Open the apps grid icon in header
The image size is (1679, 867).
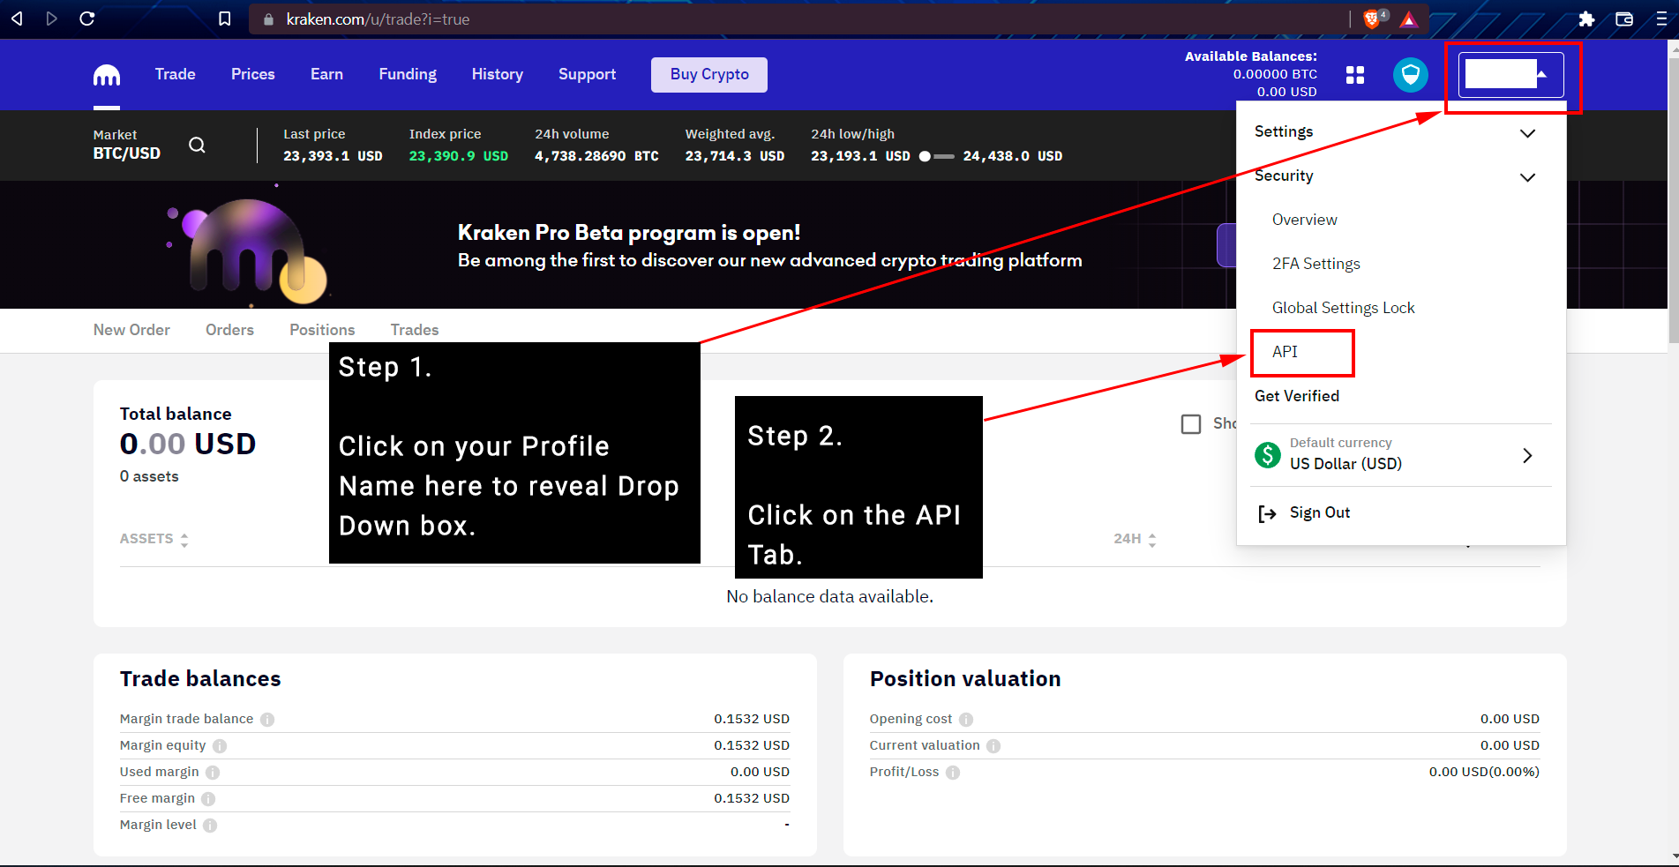1355,75
